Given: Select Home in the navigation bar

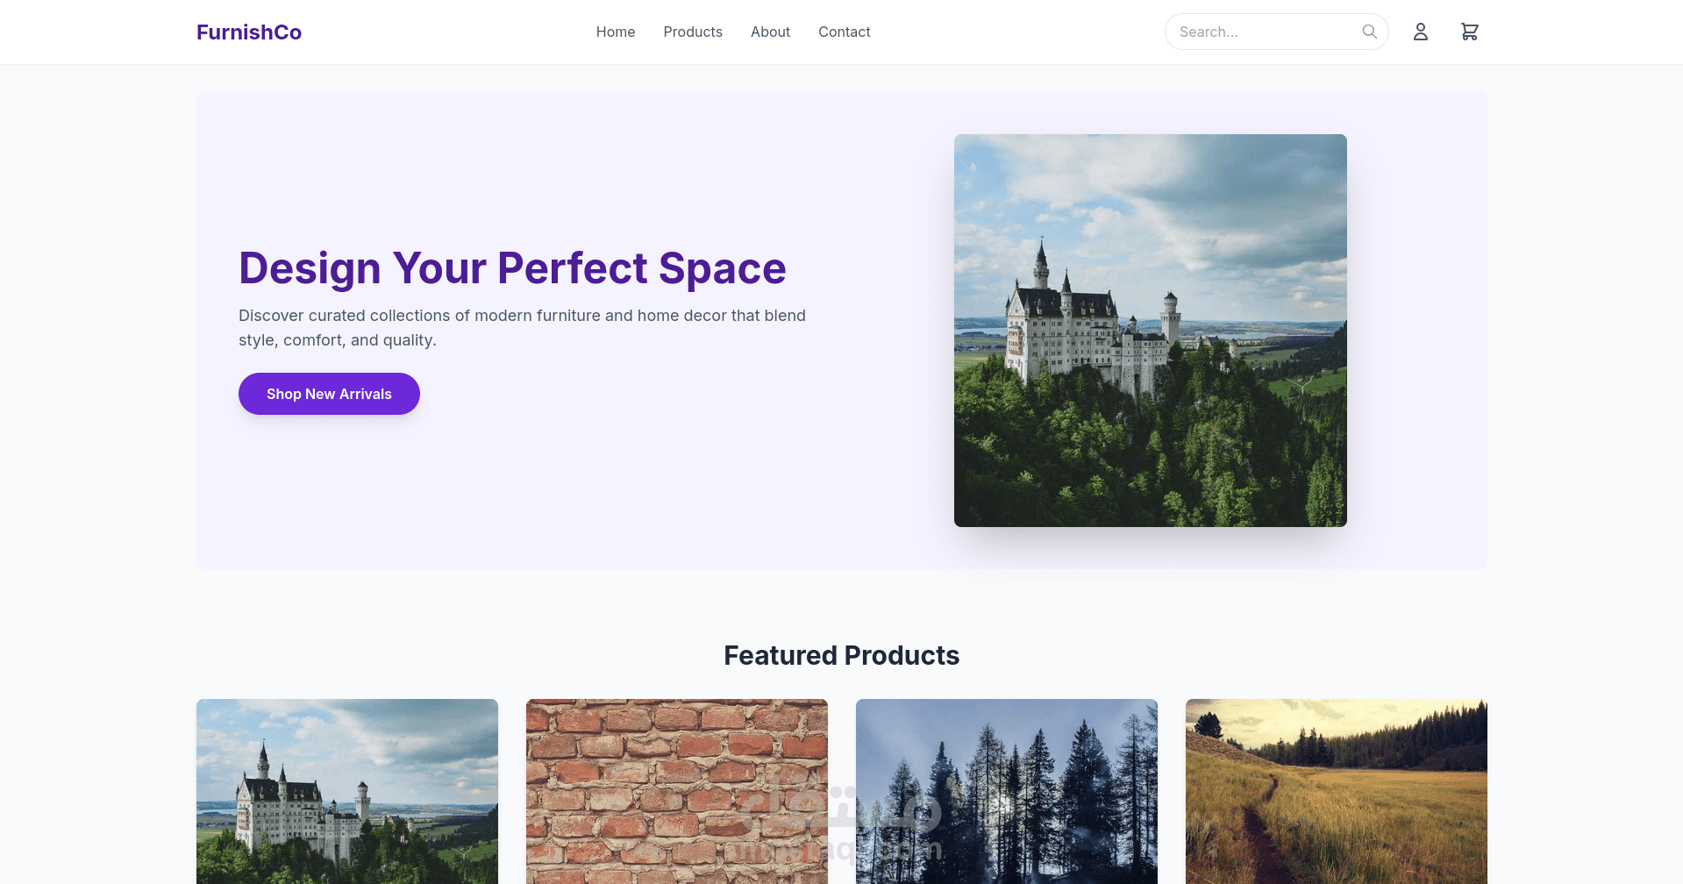Looking at the screenshot, I should (x=616, y=32).
